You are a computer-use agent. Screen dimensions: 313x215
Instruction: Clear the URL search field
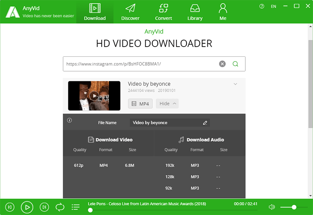pos(222,64)
